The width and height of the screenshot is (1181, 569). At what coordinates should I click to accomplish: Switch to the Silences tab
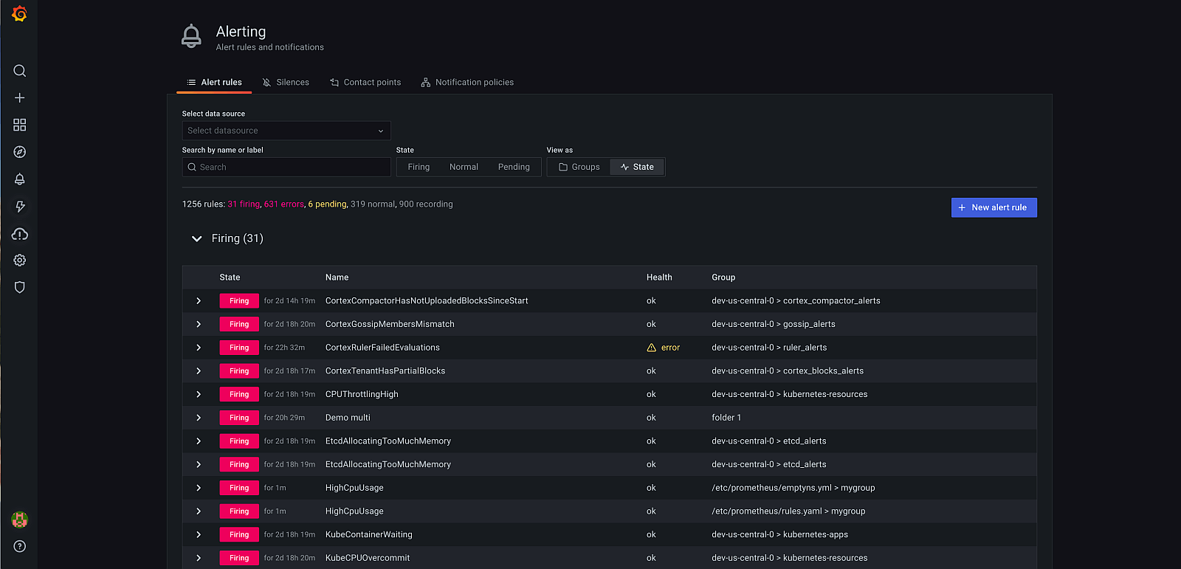click(286, 82)
